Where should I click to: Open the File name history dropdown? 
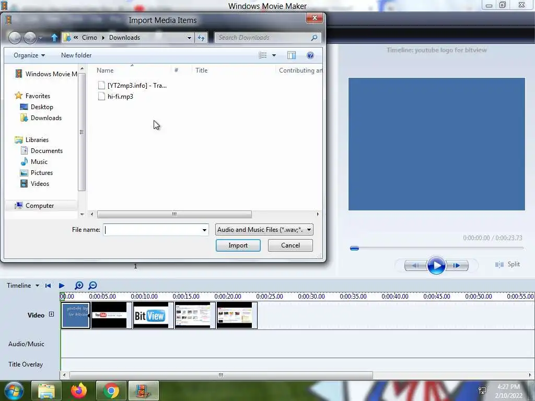tap(204, 230)
